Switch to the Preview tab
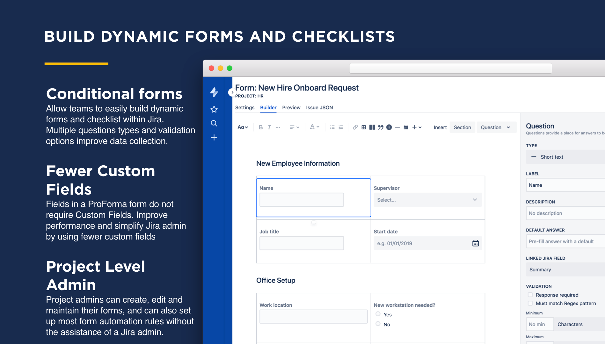 [x=291, y=108]
